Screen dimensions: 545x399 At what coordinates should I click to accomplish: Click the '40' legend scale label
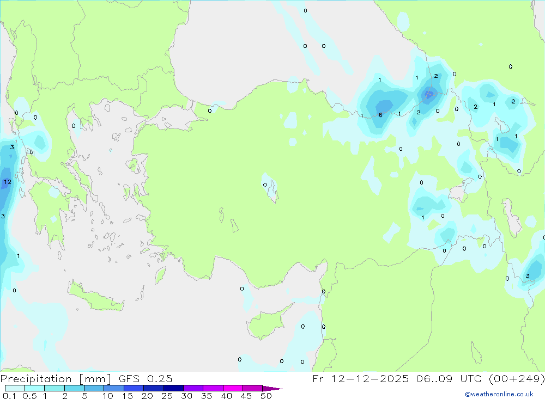coord(227,396)
